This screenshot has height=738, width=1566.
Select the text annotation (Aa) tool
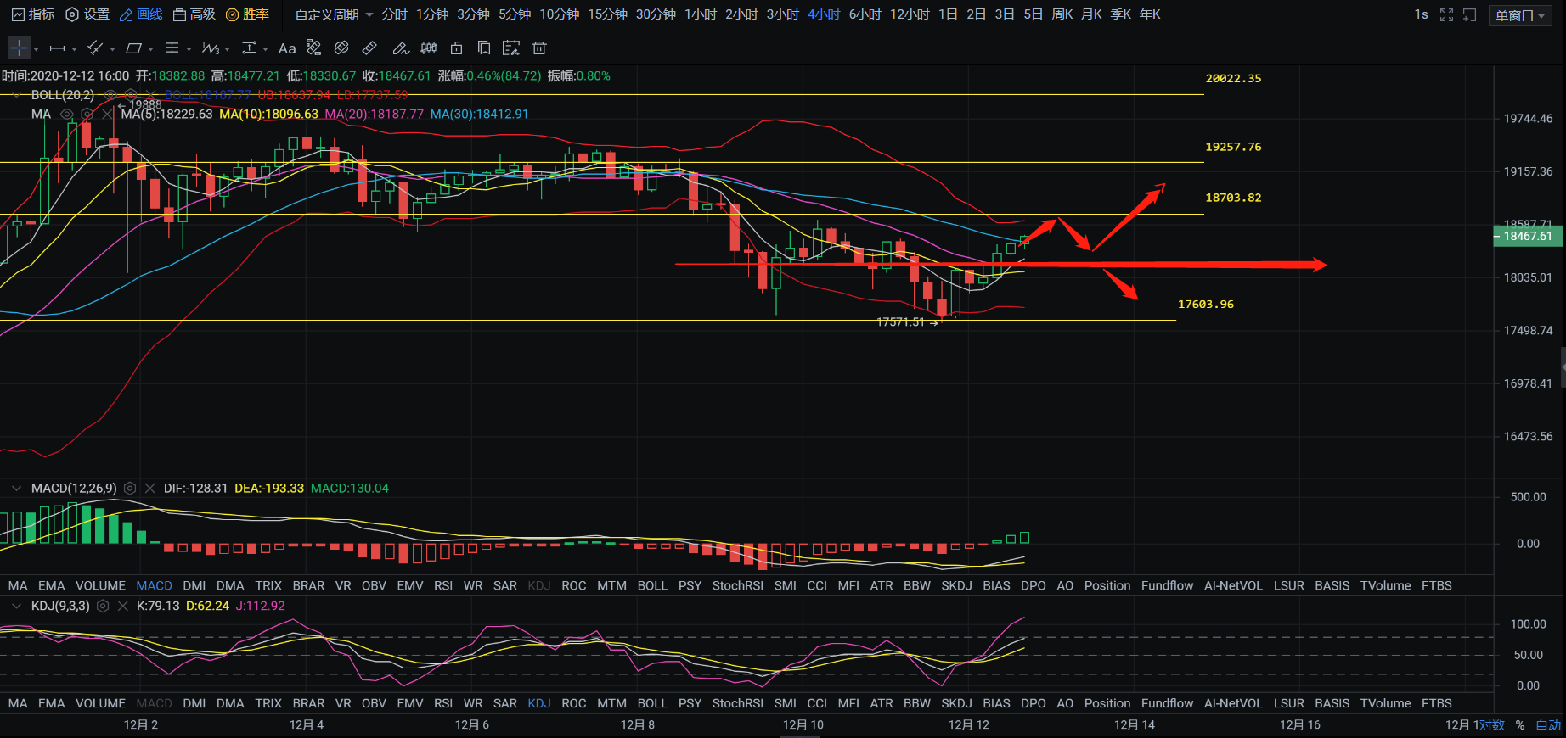point(287,48)
